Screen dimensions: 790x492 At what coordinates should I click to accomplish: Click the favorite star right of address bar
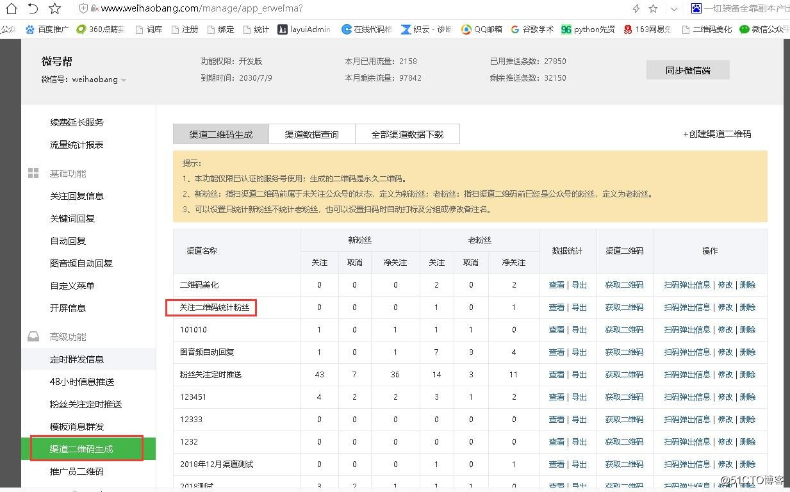coord(653,8)
